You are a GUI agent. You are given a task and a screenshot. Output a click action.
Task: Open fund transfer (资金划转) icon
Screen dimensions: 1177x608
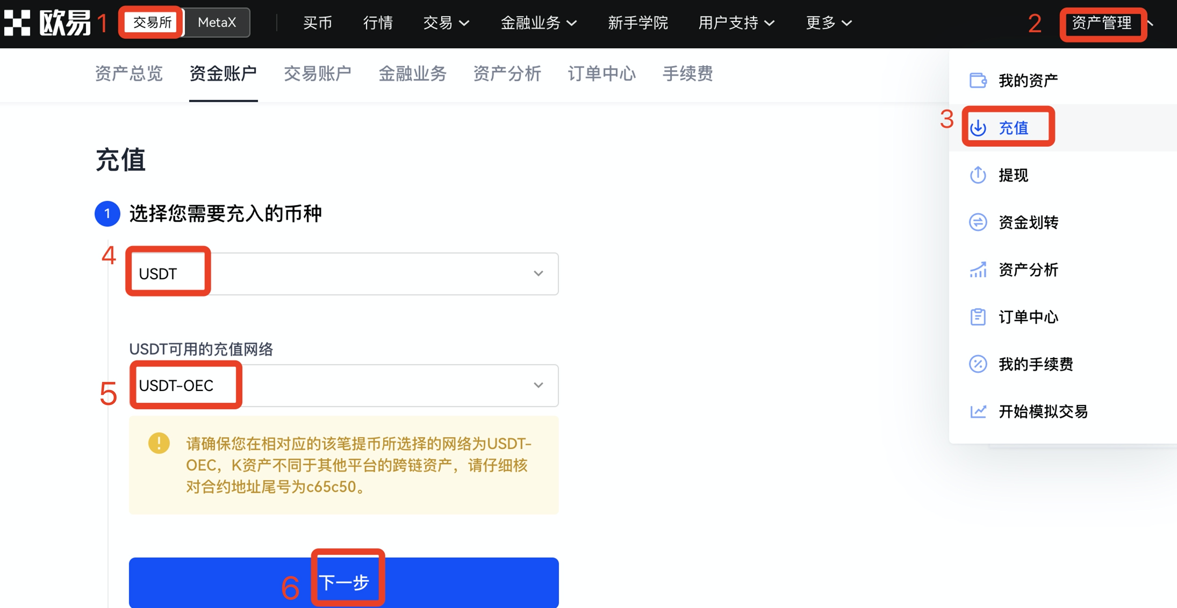pos(978,222)
